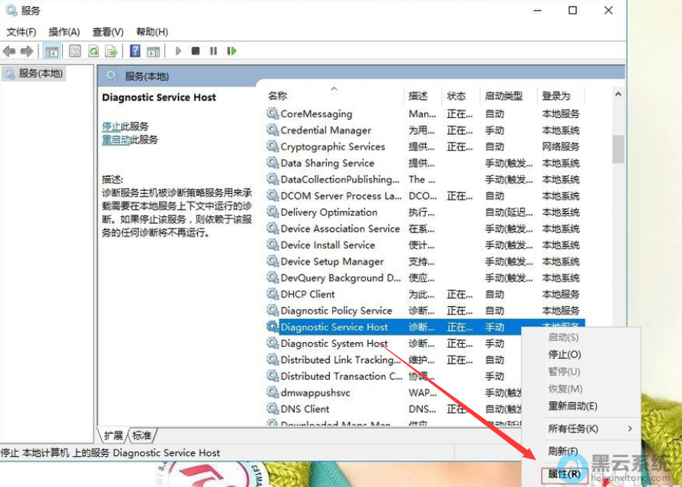Open the export list toolbar icon
Viewport: 682px width, 487px height.
112,51
